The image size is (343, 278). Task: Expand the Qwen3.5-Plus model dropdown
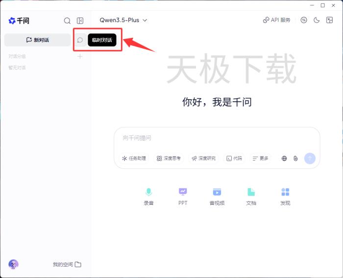click(x=123, y=20)
